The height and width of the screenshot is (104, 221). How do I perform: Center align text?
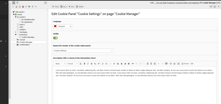point(122,63)
